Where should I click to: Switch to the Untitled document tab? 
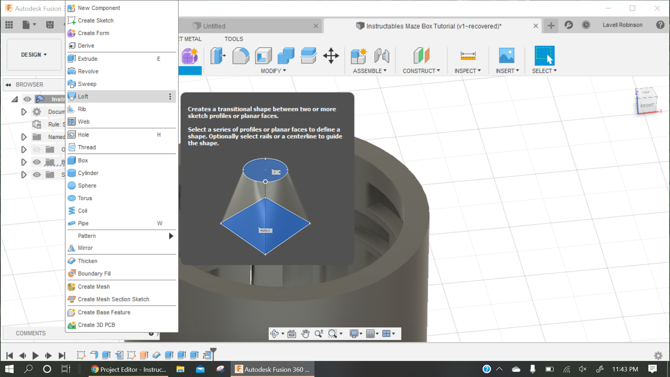[251, 26]
